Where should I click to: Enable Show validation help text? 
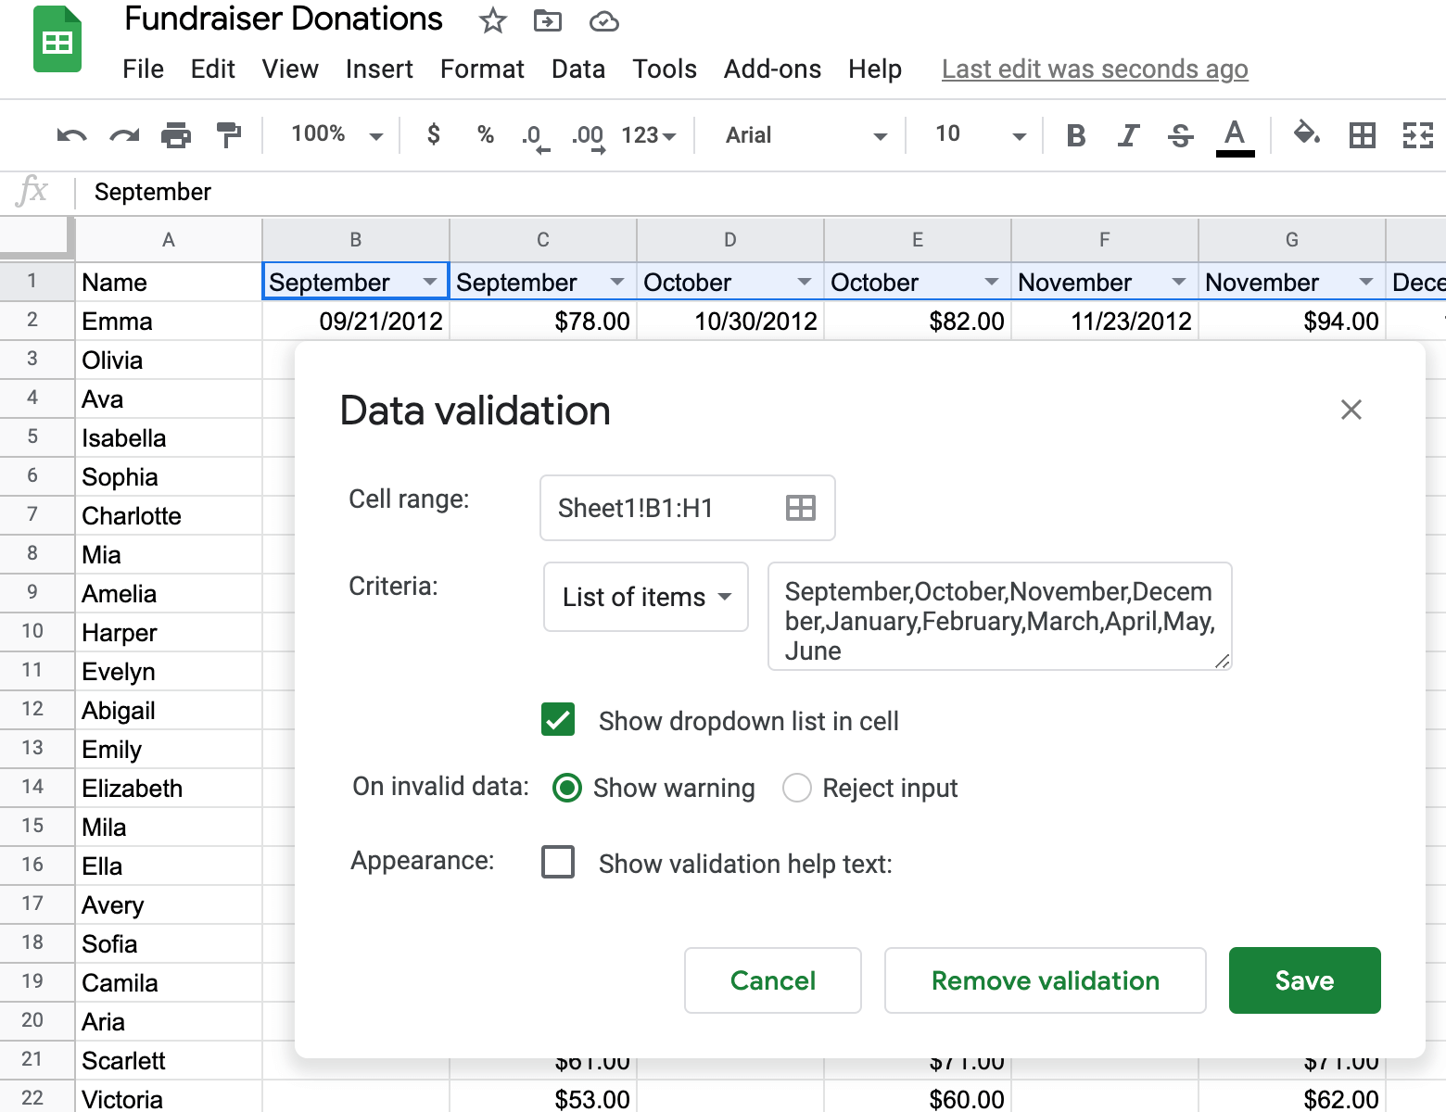[557, 862]
